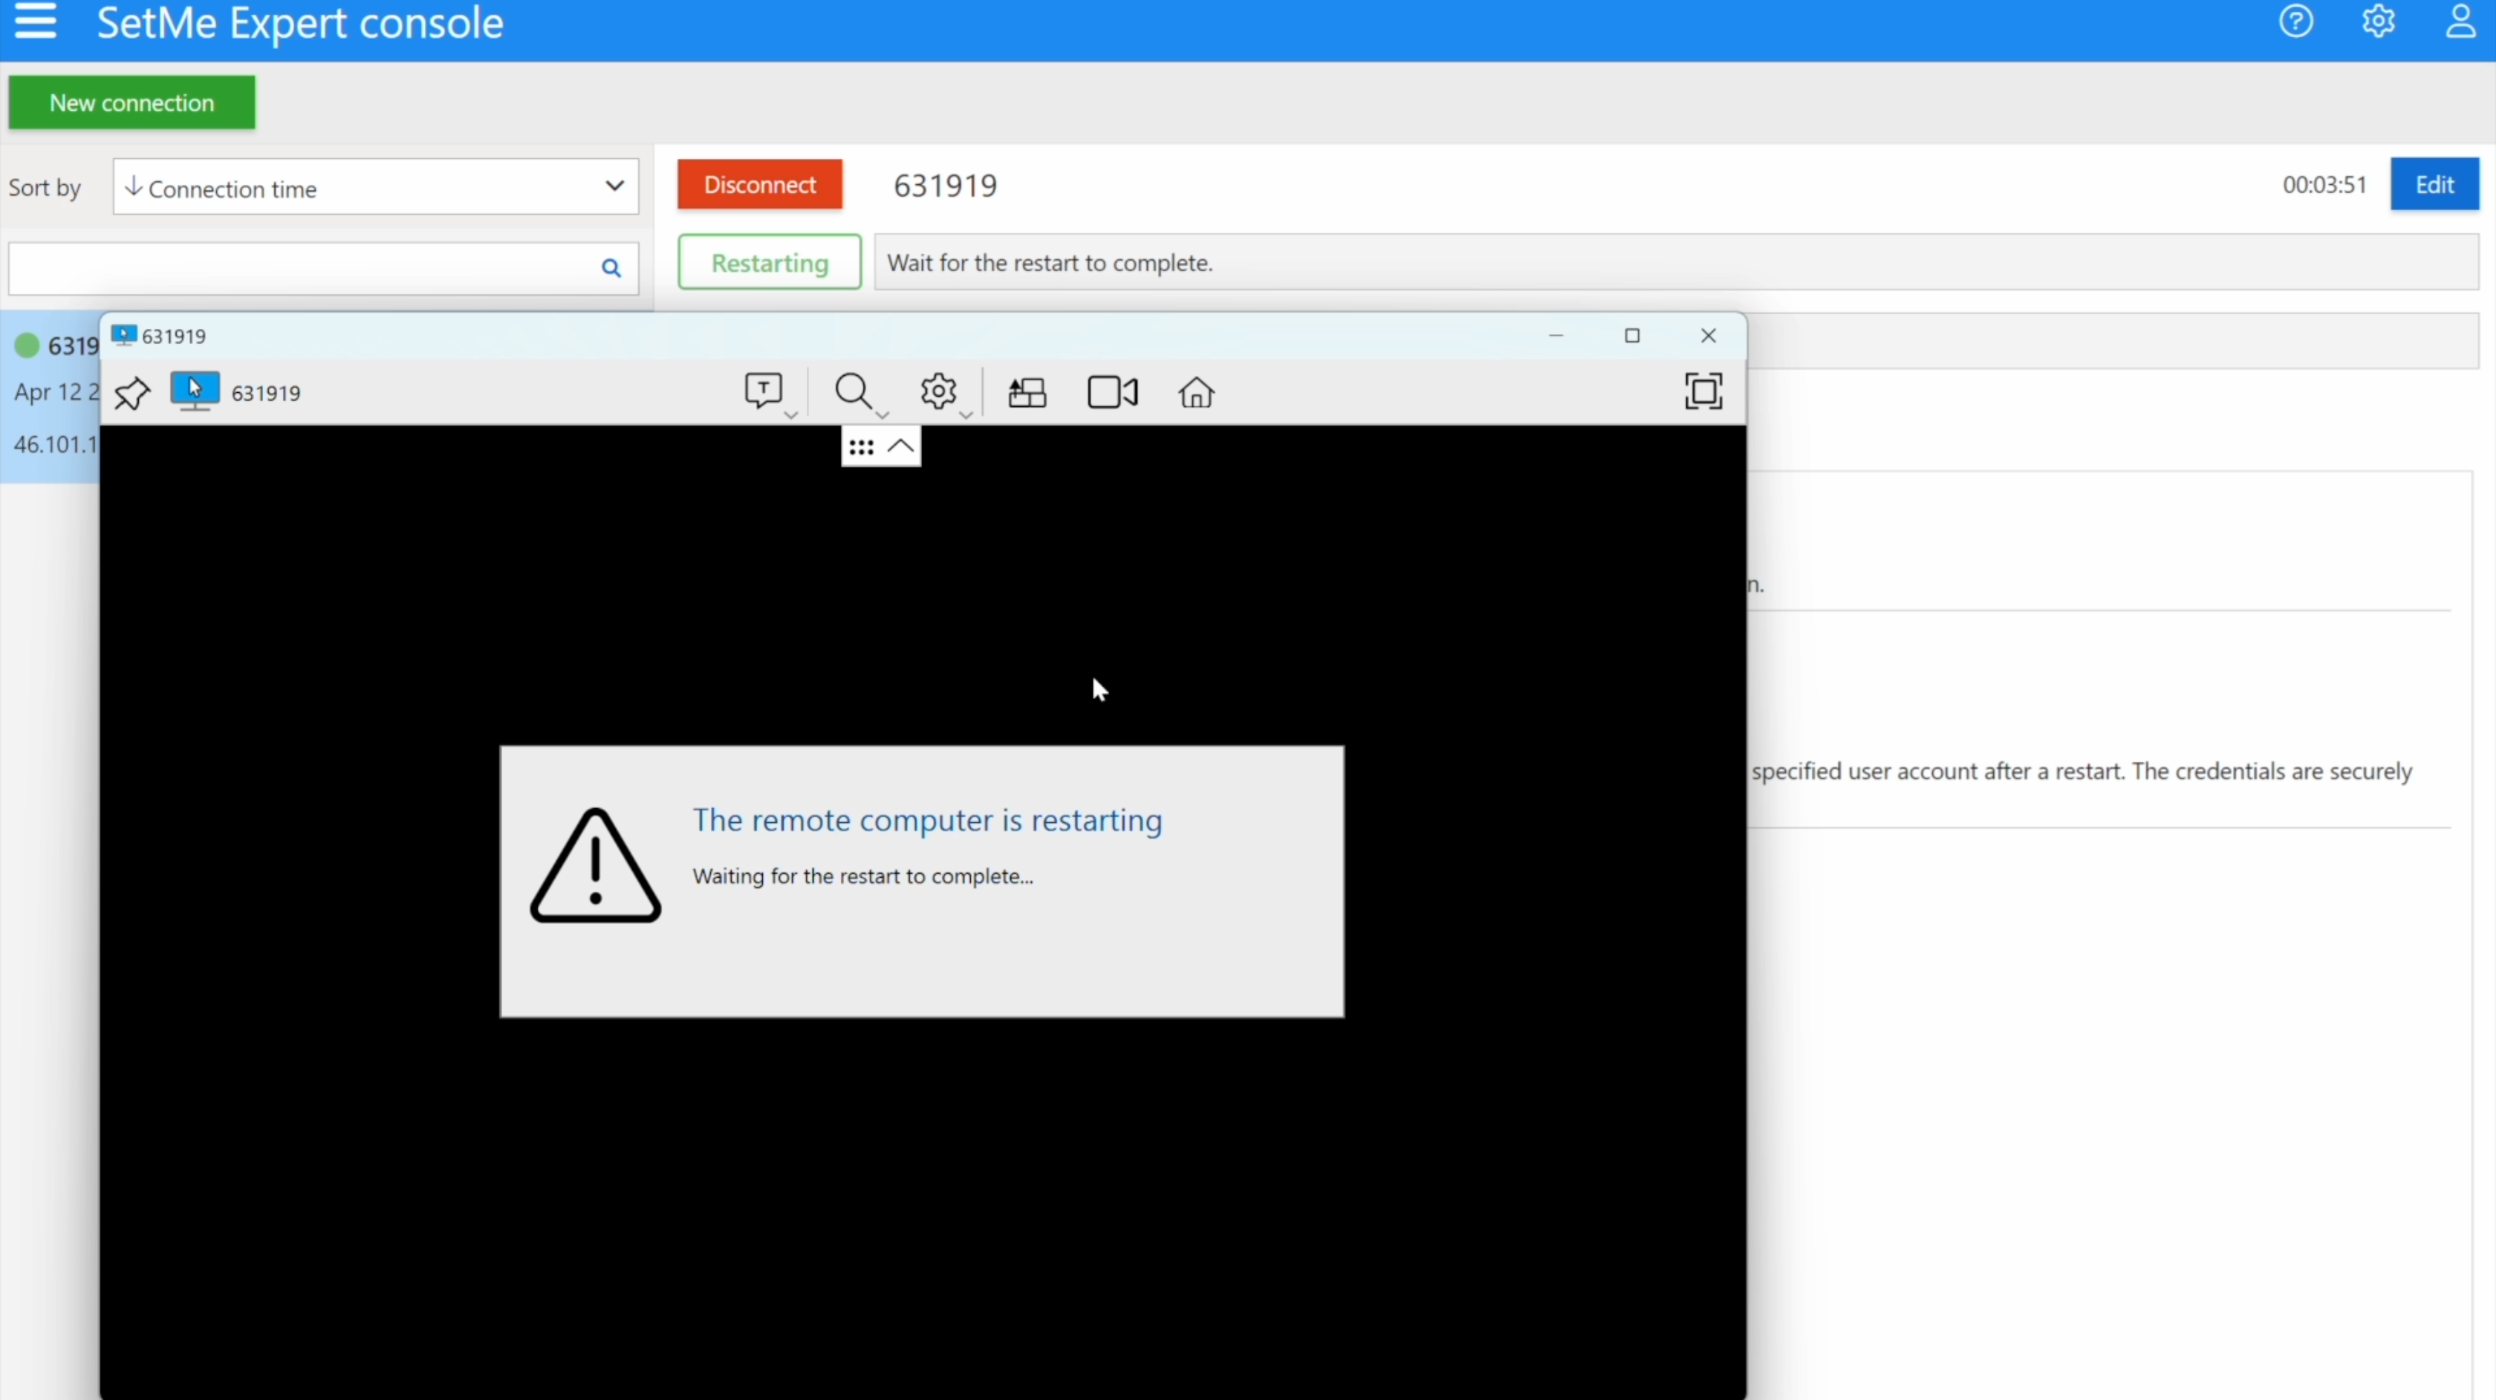Expand the chat tool dropdown arrow
The width and height of the screenshot is (2496, 1400).
point(790,414)
